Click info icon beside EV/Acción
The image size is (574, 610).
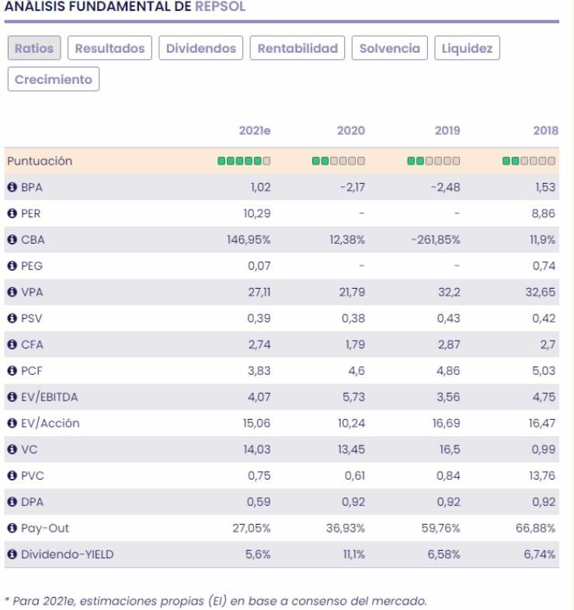[12, 424]
